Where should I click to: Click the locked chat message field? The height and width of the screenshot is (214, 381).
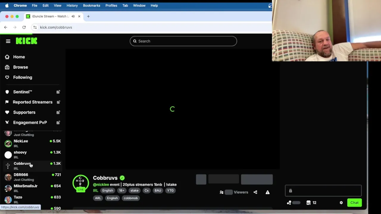[323, 191]
